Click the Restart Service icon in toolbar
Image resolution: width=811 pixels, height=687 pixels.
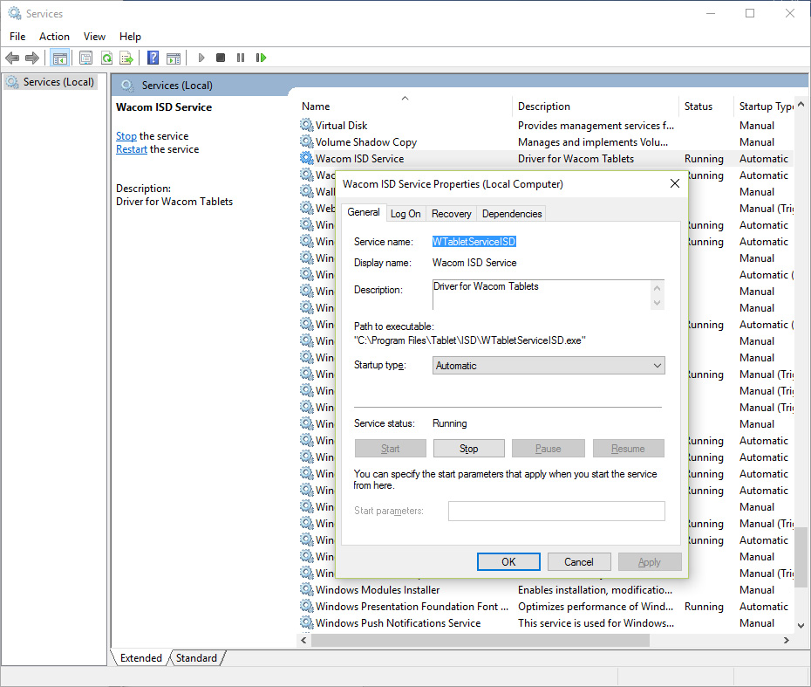[x=262, y=58]
